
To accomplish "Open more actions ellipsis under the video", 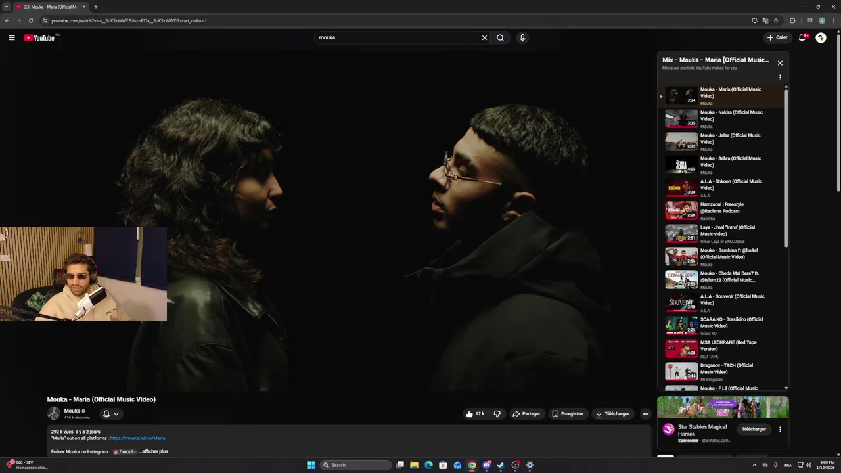I will [645, 414].
